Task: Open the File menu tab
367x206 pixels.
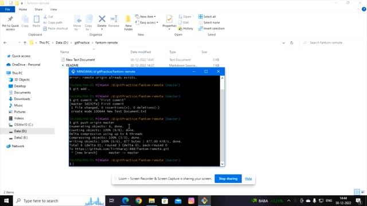Action: click(7, 9)
